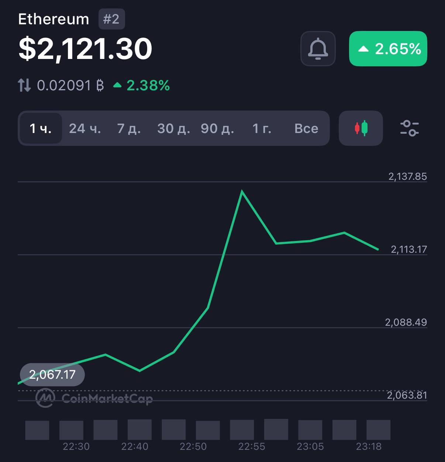This screenshot has height=462, width=445.
Task: Select the 7 д. time range tab
Action: tap(129, 128)
